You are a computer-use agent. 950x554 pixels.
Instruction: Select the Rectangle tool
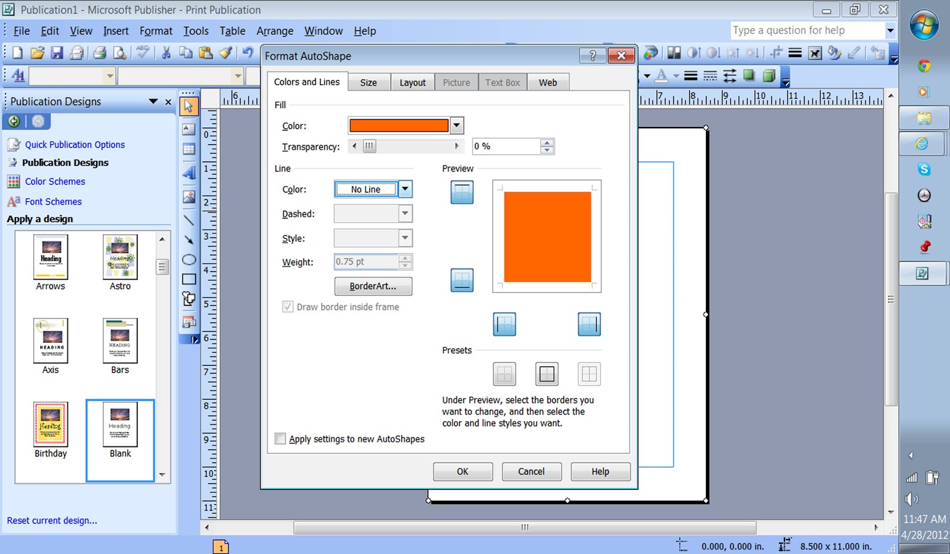(189, 278)
